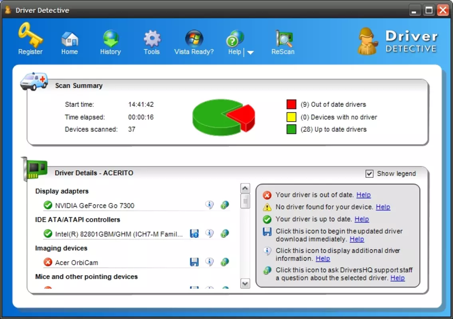
Task: Click the legend floppy disk download icon
Action: click(267, 232)
